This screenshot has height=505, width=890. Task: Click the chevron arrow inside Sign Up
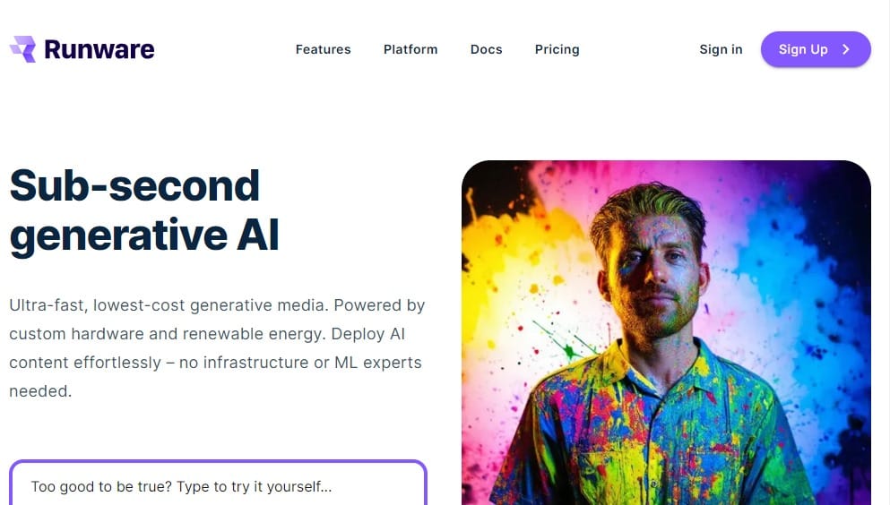pyautogui.click(x=846, y=49)
